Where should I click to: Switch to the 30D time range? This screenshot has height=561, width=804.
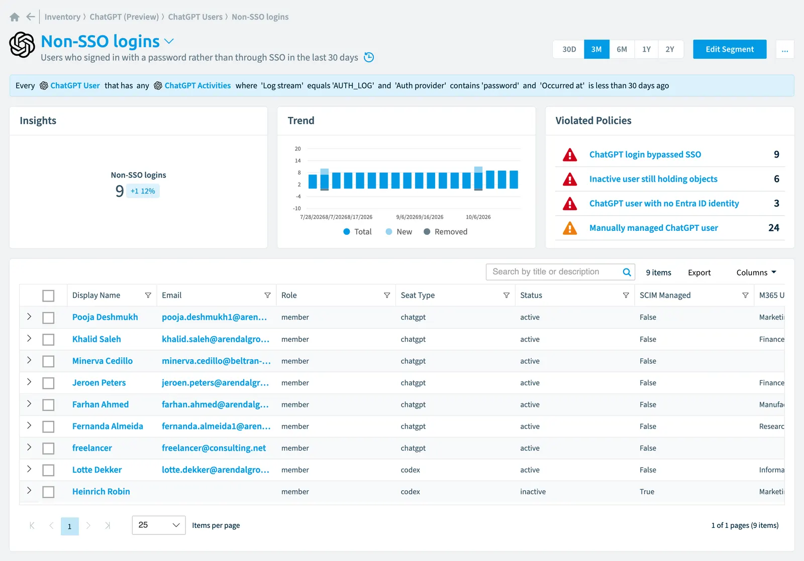(569, 49)
